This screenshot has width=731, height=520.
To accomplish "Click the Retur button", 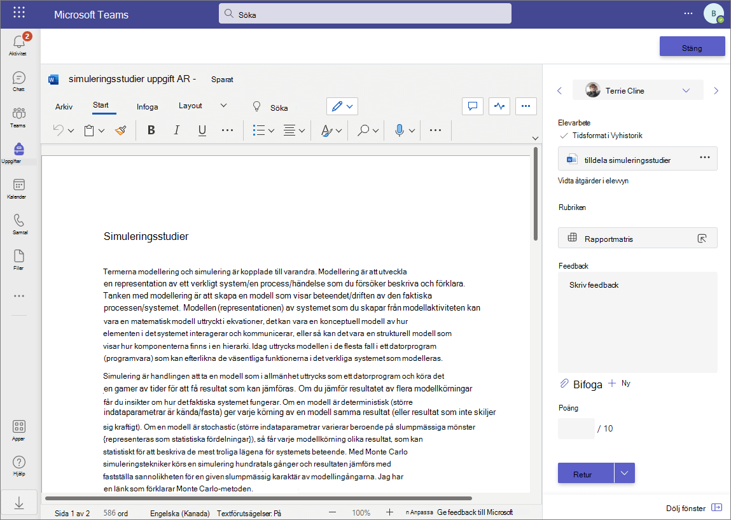I will tap(586, 474).
